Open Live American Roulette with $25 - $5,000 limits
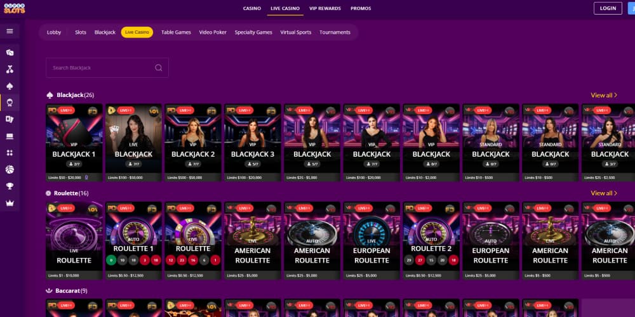The height and width of the screenshot is (317, 635). click(253, 240)
